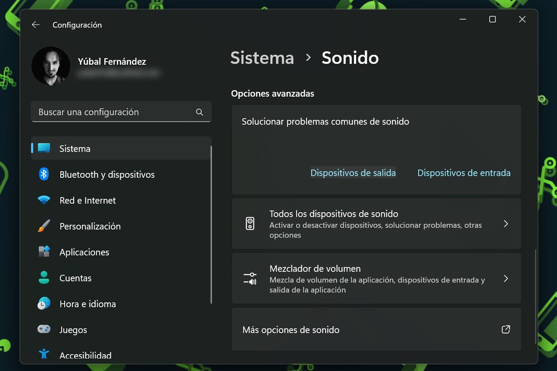
Task: Expand the Mezclador de volumen chevron
Action: 506,278
